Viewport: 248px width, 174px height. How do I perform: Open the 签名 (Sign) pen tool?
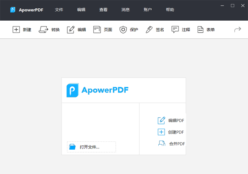[x=149, y=30]
